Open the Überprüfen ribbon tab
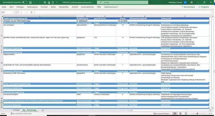Image resolution: width=215 pixels, height=116 pixels. [64, 7]
